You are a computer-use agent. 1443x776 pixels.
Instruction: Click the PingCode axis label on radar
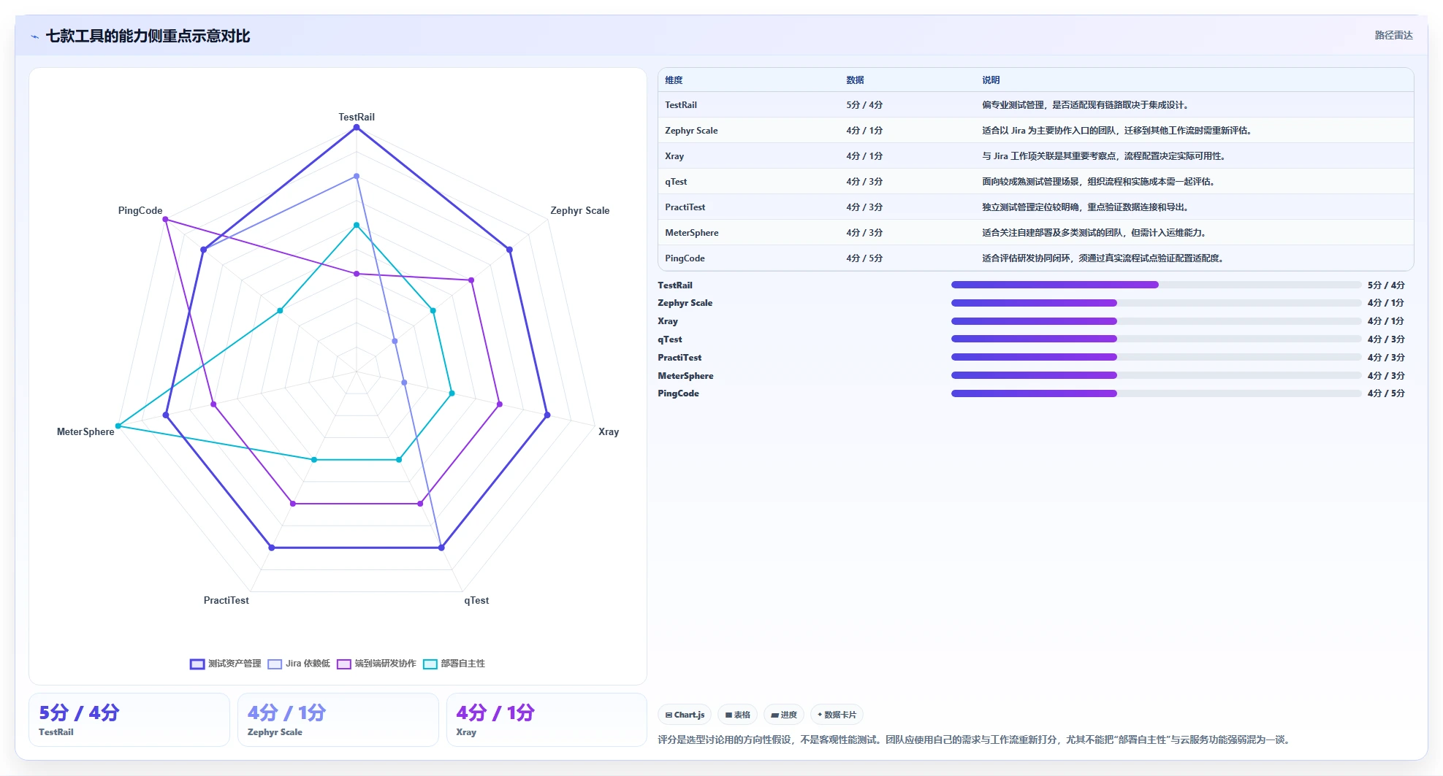tap(140, 210)
